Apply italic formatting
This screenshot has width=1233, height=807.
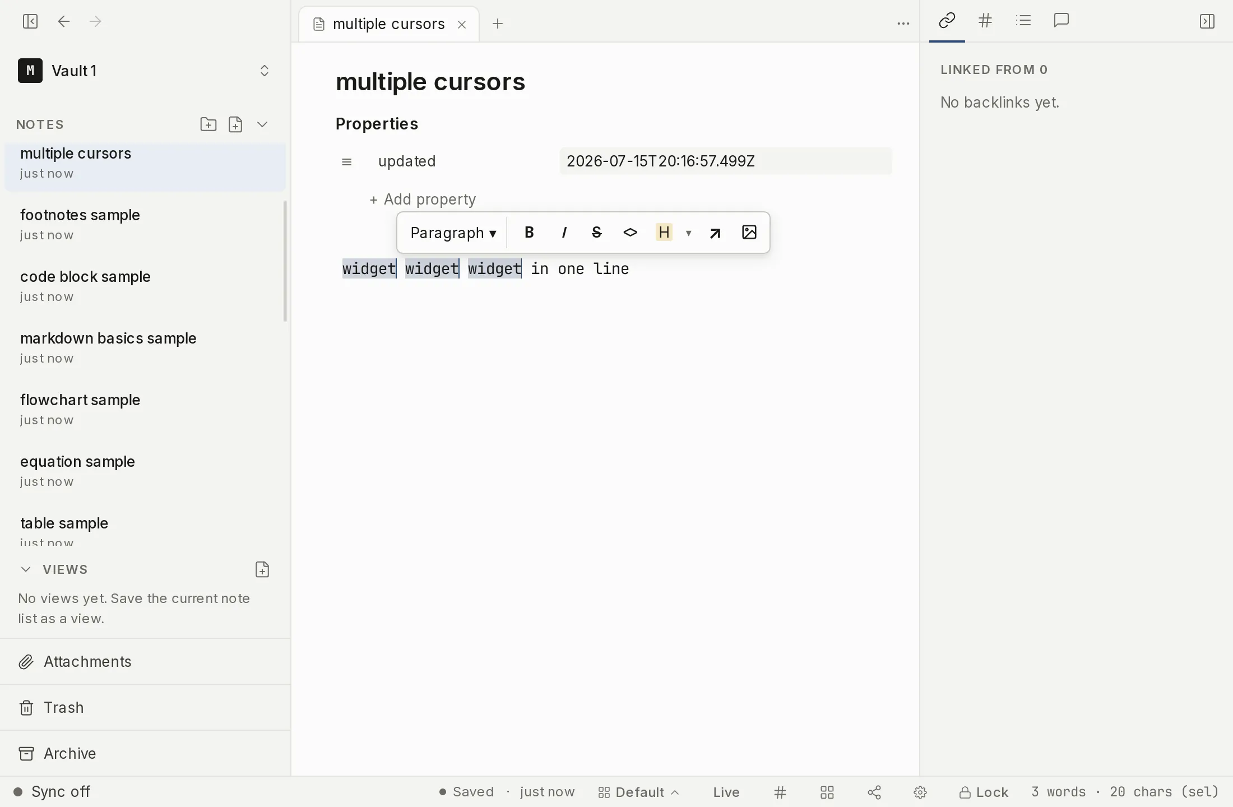[x=564, y=232]
